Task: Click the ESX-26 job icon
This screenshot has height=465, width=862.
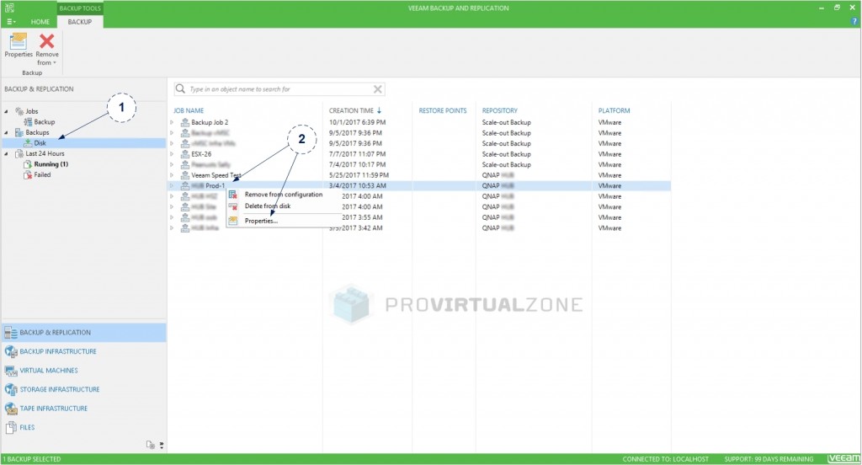Action: click(185, 154)
